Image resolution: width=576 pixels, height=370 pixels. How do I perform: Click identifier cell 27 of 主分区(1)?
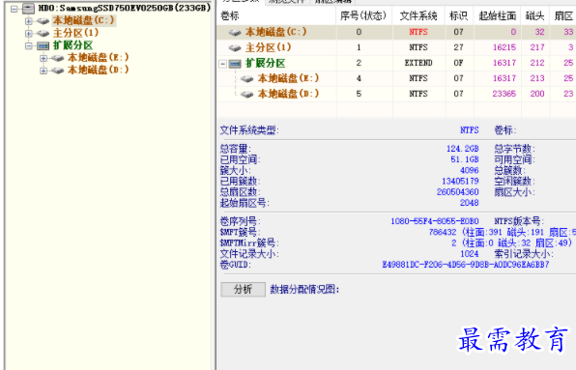click(x=458, y=47)
